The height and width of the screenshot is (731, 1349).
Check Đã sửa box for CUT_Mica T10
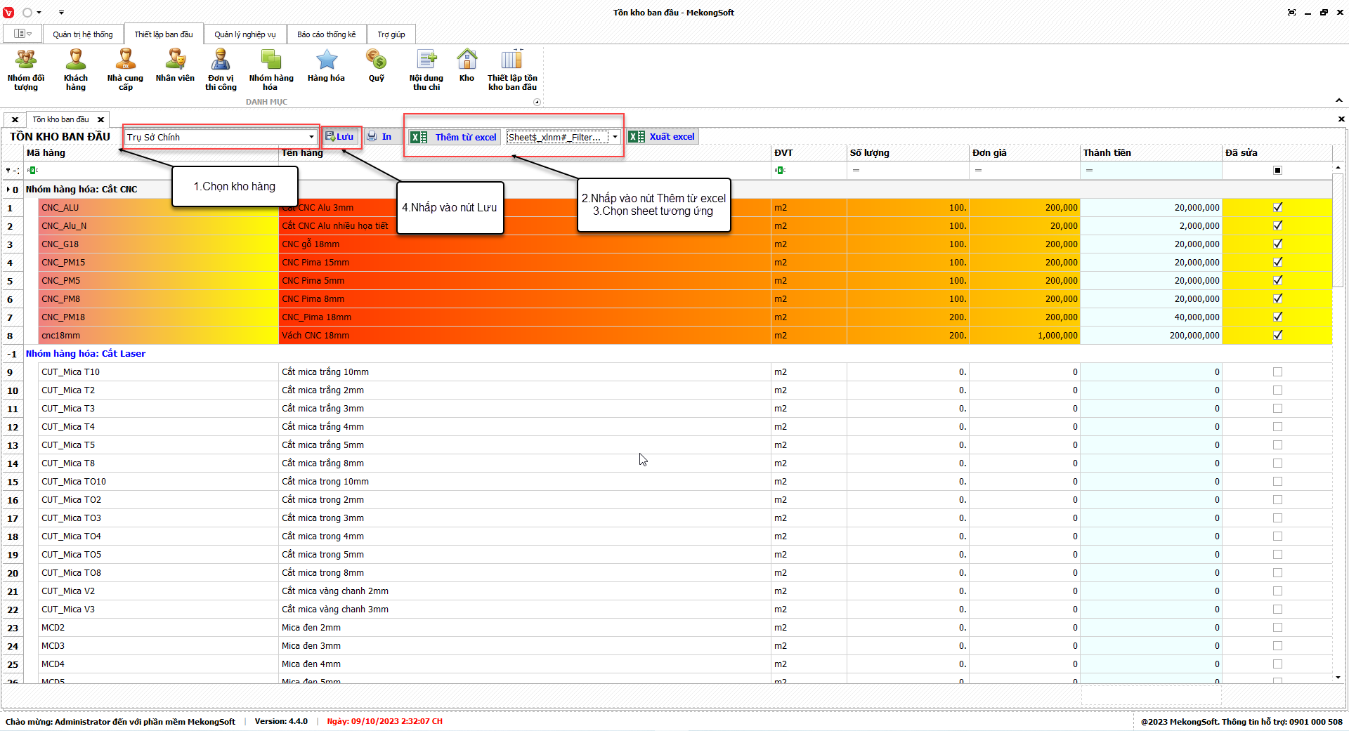[x=1277, y=372]
